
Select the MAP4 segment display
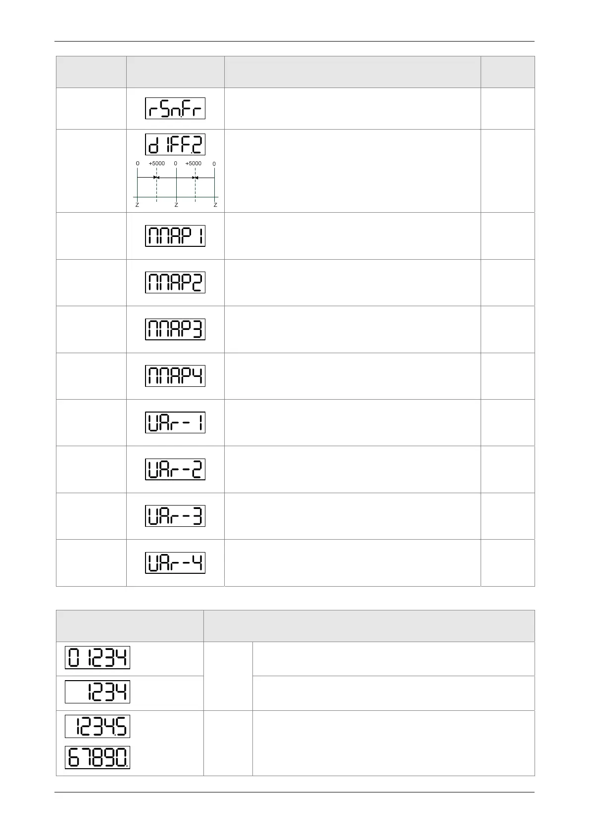click(x=175, y=376)
